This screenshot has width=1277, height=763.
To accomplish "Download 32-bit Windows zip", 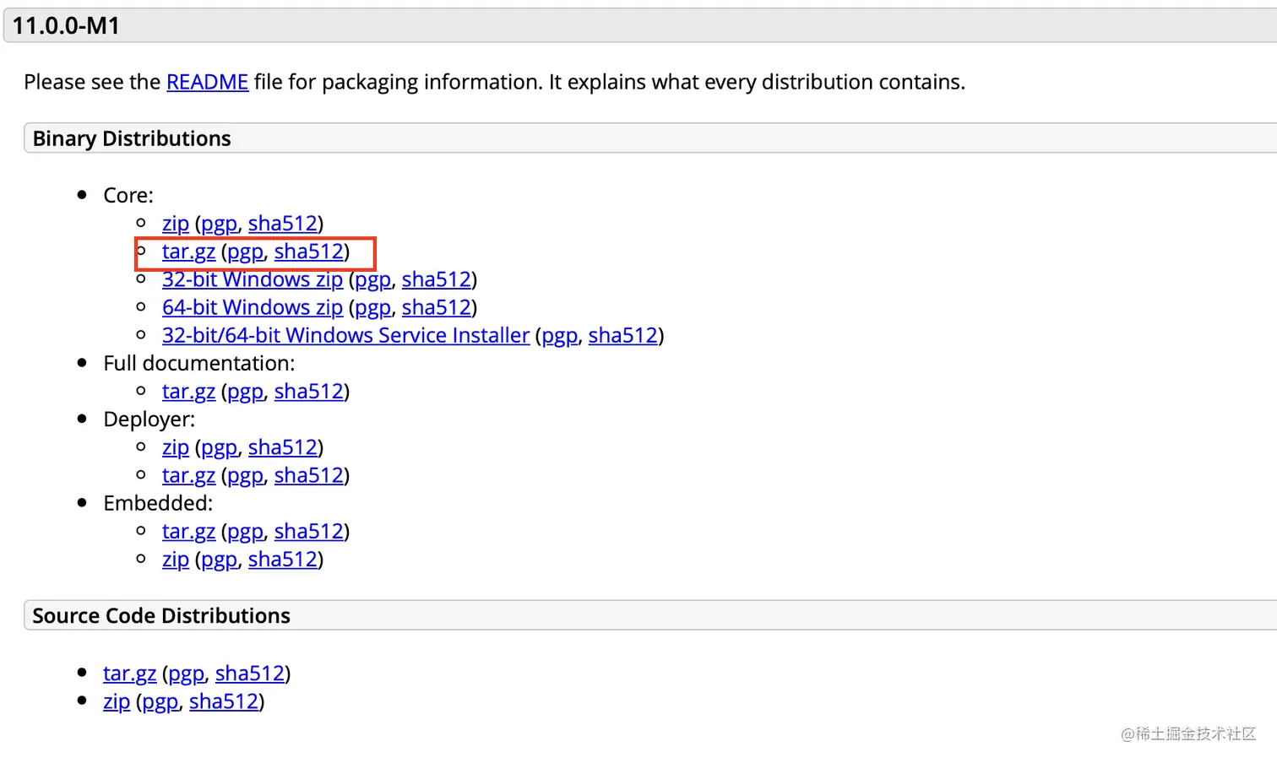I will coord(253,279).
